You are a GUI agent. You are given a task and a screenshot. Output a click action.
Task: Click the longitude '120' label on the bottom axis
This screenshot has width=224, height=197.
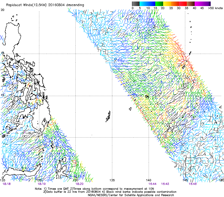(2, 180)
